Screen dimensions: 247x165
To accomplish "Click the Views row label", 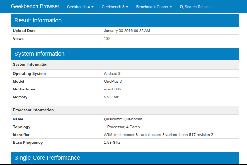I will [18, 38].
